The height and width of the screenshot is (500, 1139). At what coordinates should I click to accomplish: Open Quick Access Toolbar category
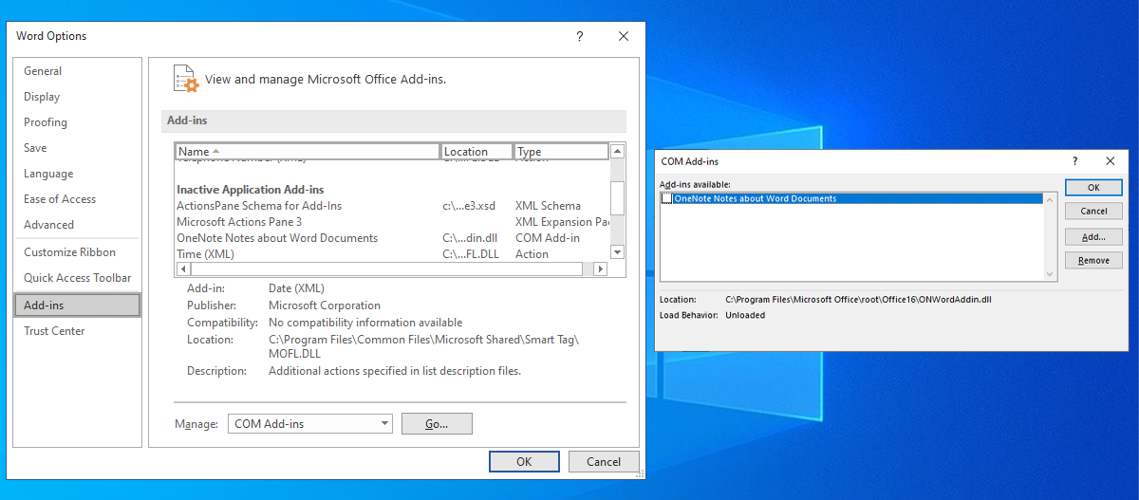76,278
